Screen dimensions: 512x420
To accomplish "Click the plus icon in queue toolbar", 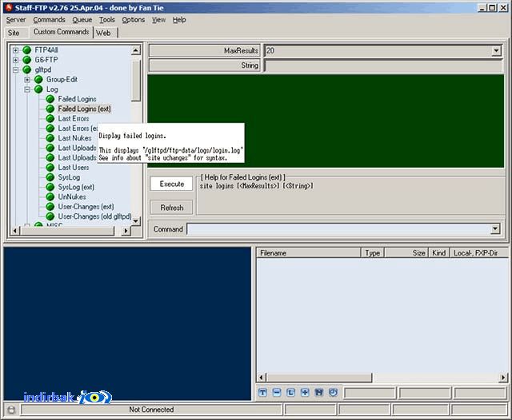I will (x=305, y=393).
